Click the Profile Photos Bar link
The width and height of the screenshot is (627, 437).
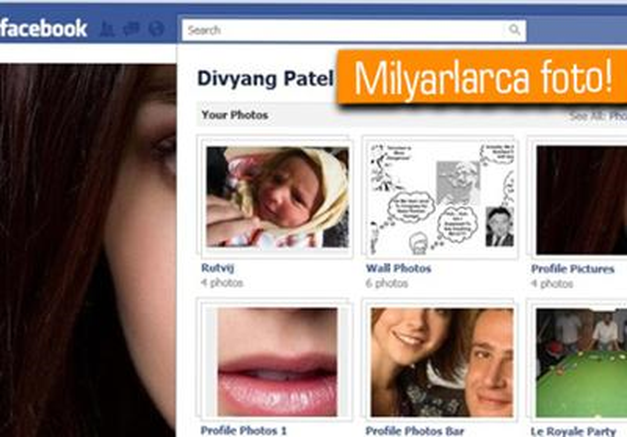click(414, 431)
